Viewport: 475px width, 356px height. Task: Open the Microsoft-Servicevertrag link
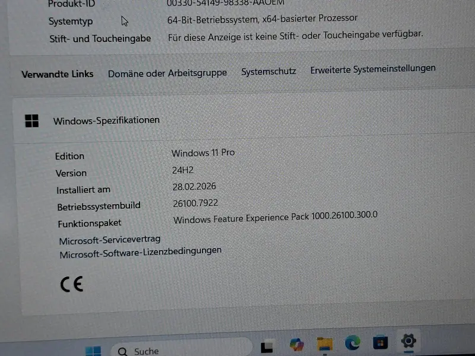[110, 240]
